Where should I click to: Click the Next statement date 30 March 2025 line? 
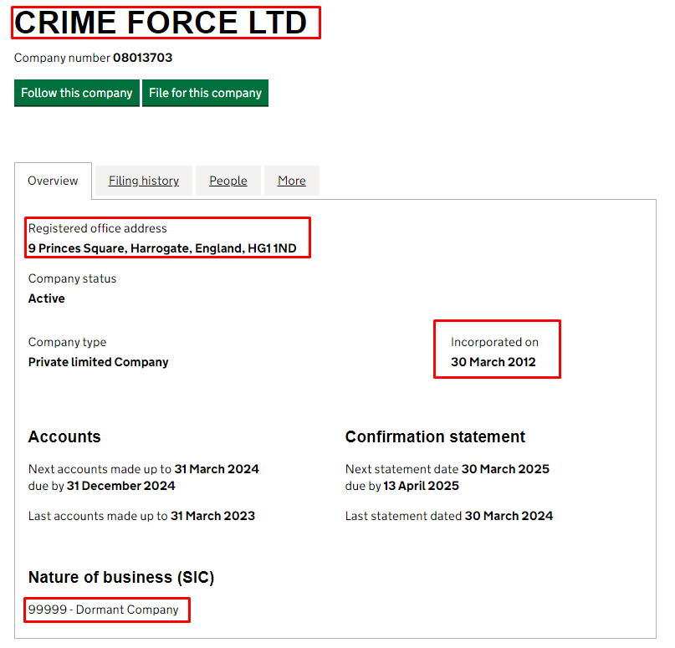coord(447,469)
